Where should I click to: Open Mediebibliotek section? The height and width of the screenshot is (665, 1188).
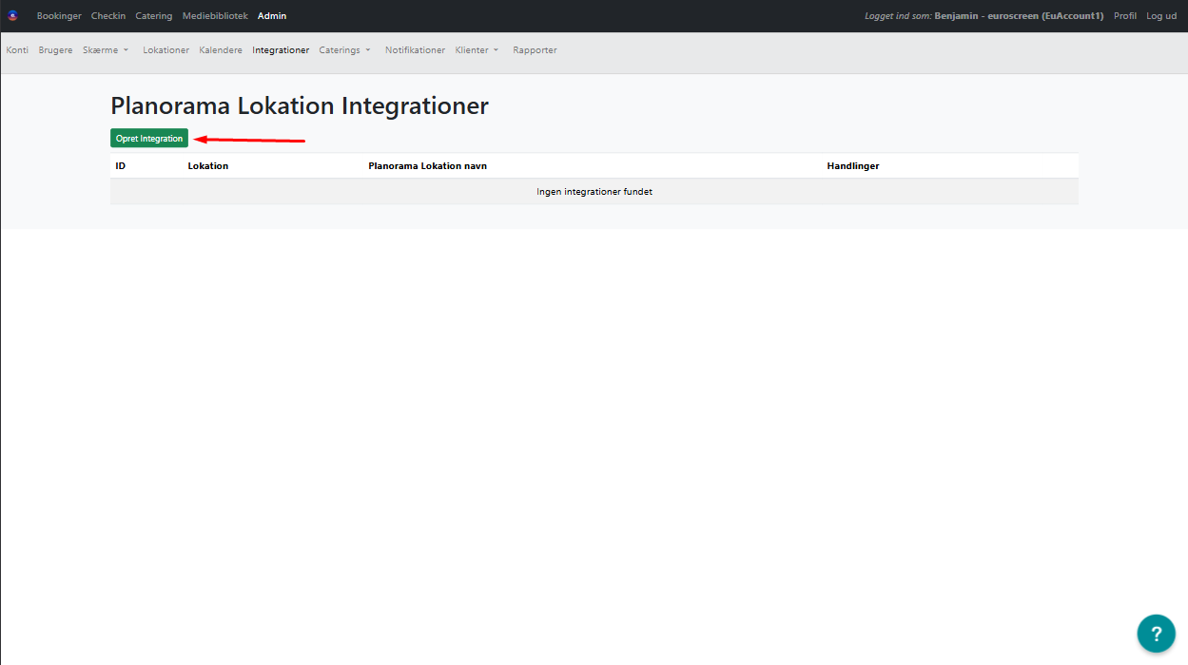215,16
